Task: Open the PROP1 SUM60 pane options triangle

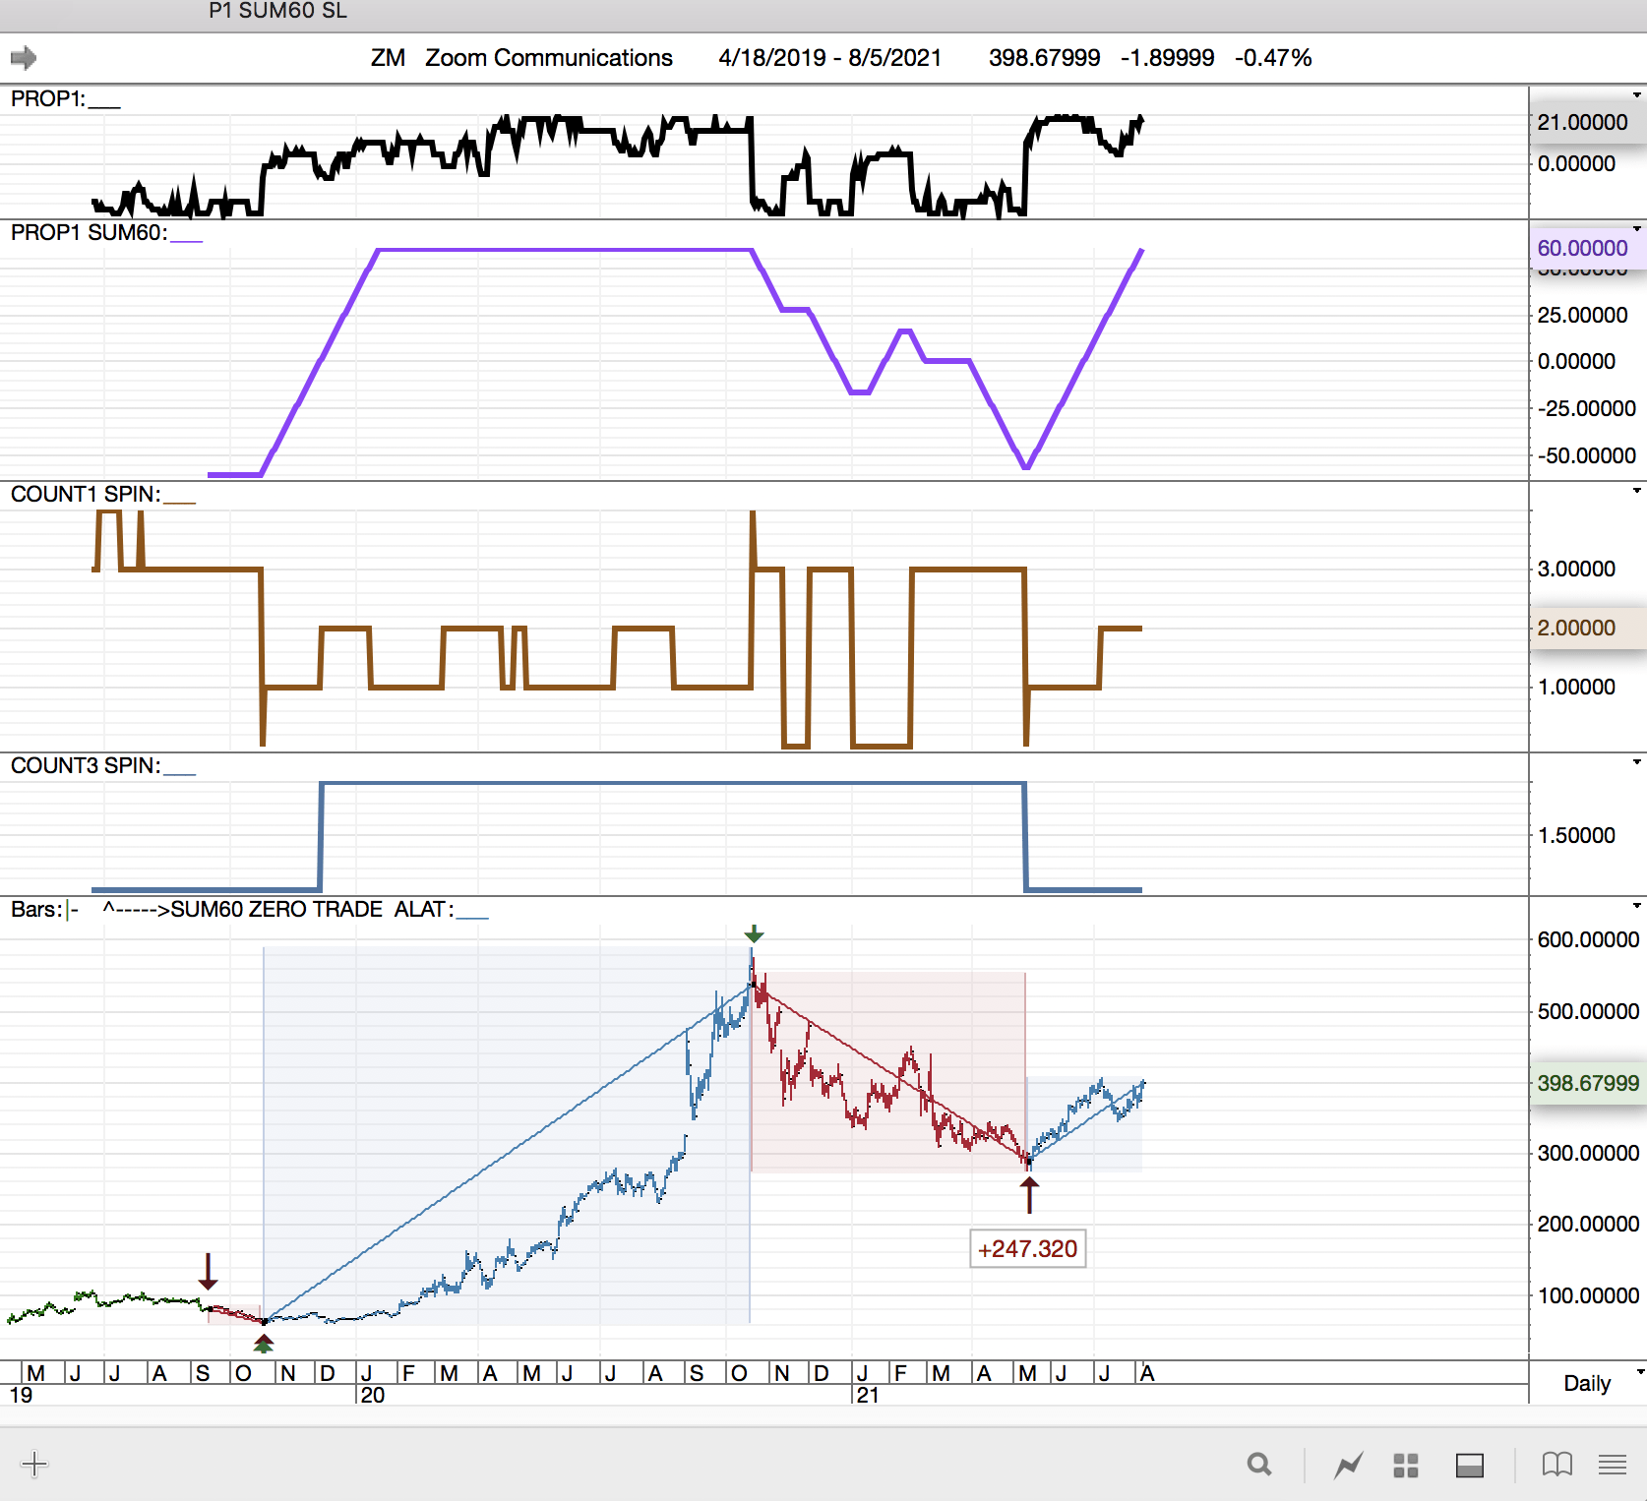Action: tap(1637, 229)
